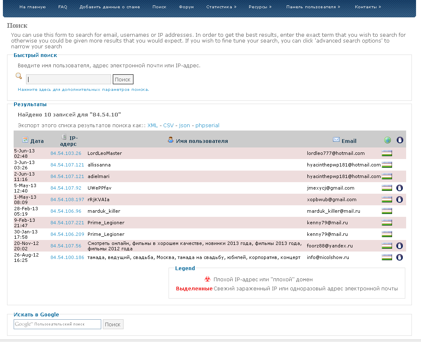
Task: Click the Поиск button beside the Google field
Action: tap(113, 324)
